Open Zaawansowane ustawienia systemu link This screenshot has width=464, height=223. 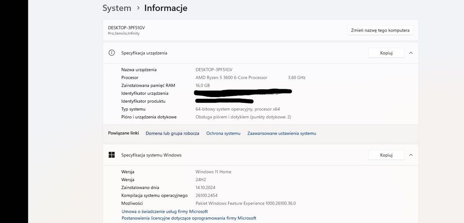(282, 133)
